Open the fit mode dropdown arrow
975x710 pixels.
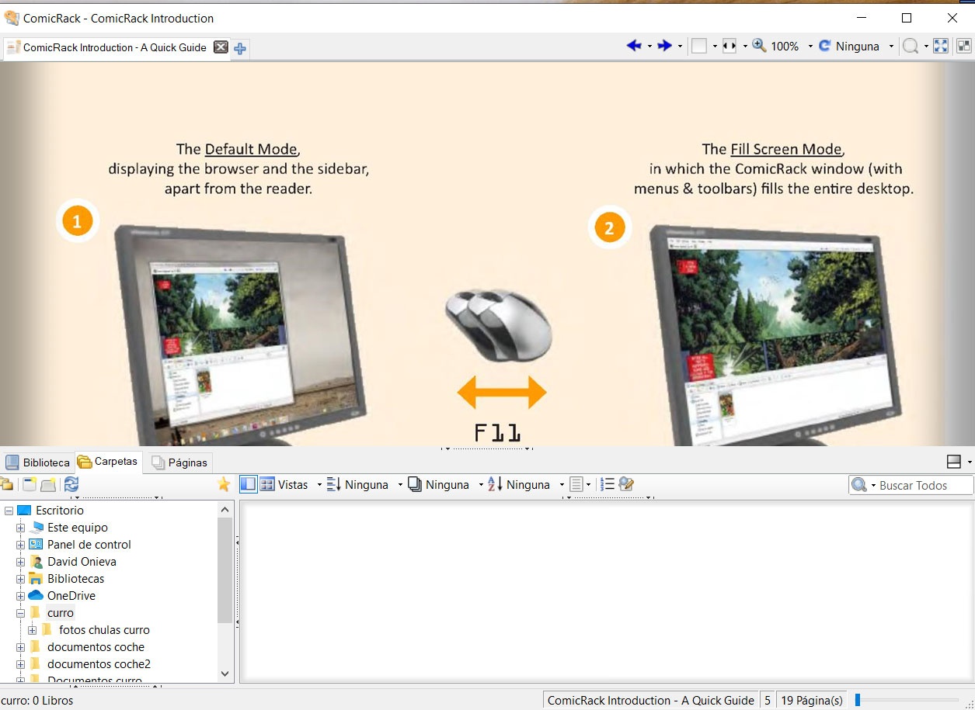point(744,47)
